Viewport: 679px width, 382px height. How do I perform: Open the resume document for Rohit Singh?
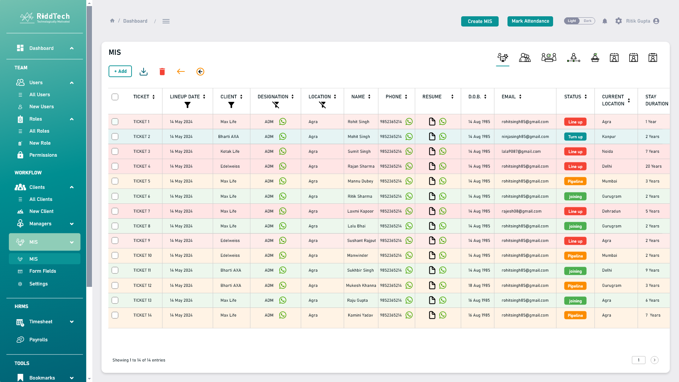432,122
